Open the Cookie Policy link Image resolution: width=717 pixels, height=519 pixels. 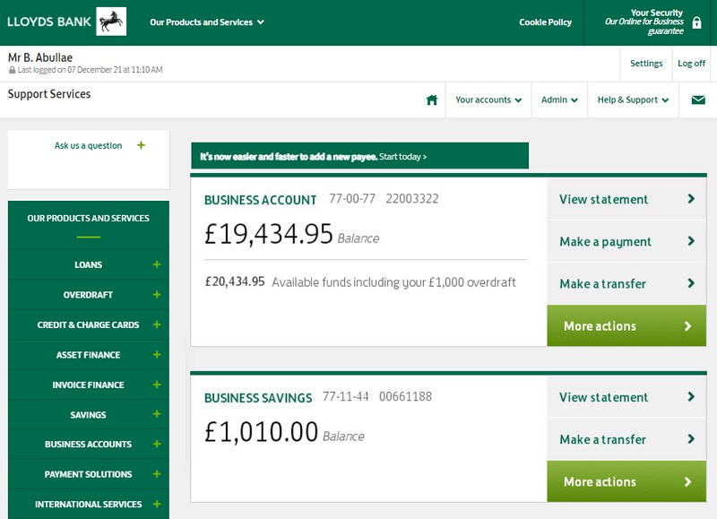point(545,22)
